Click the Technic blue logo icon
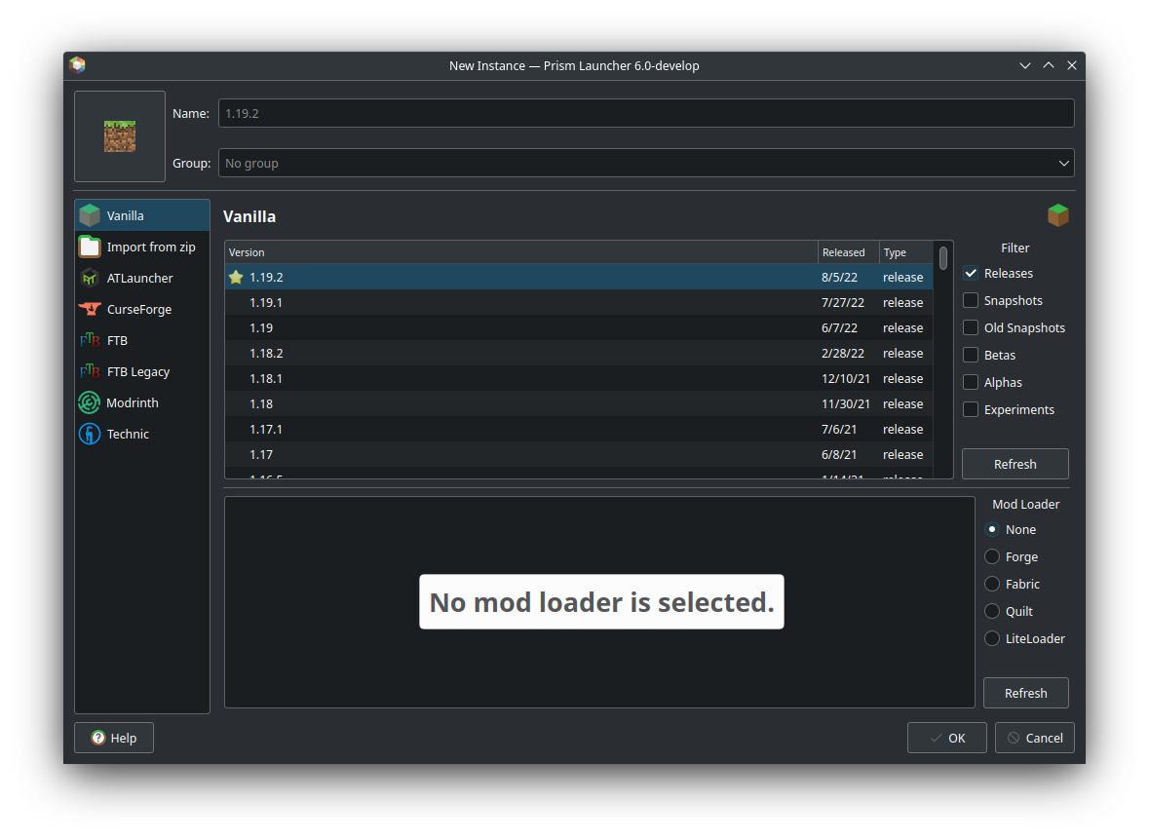This screenshot has width=1149, height=839. click(90, 434)
